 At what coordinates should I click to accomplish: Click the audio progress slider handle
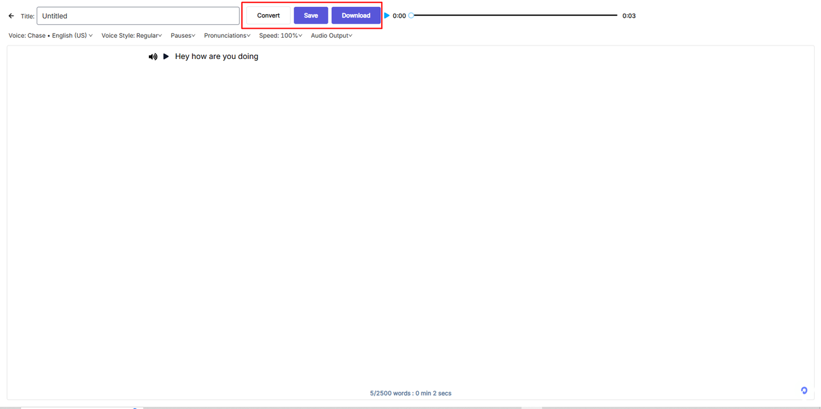point(411,15)
